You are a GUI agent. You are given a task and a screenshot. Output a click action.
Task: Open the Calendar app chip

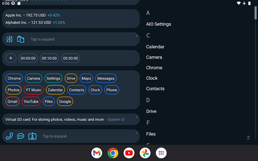[55, 90]
